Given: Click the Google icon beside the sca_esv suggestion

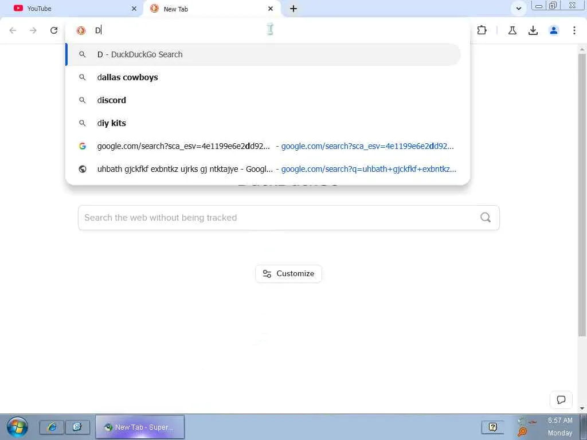Looking at the screenshot, I should click(x=83, y=146).
